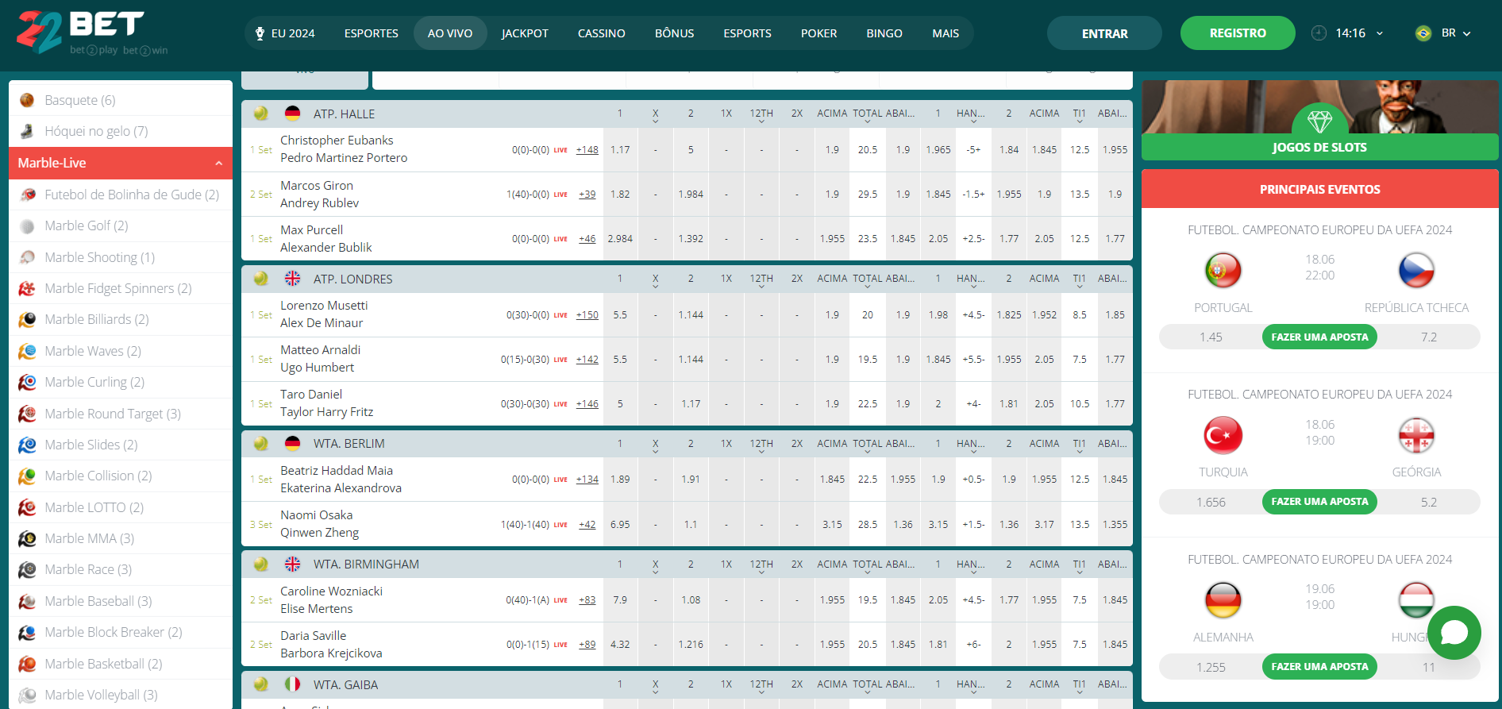Open +148 more markets for Eubanks match
Screen dimensions: 1502x709
click(587, 150)
